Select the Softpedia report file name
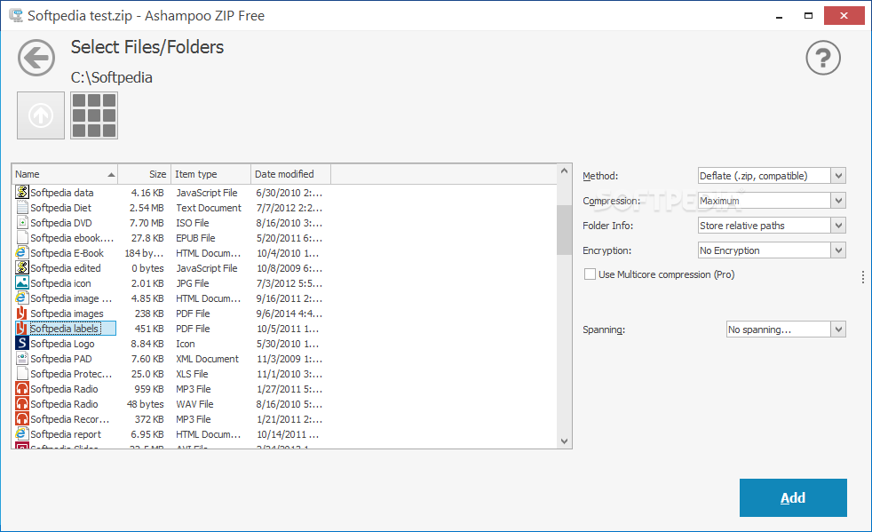 point(66,434)
